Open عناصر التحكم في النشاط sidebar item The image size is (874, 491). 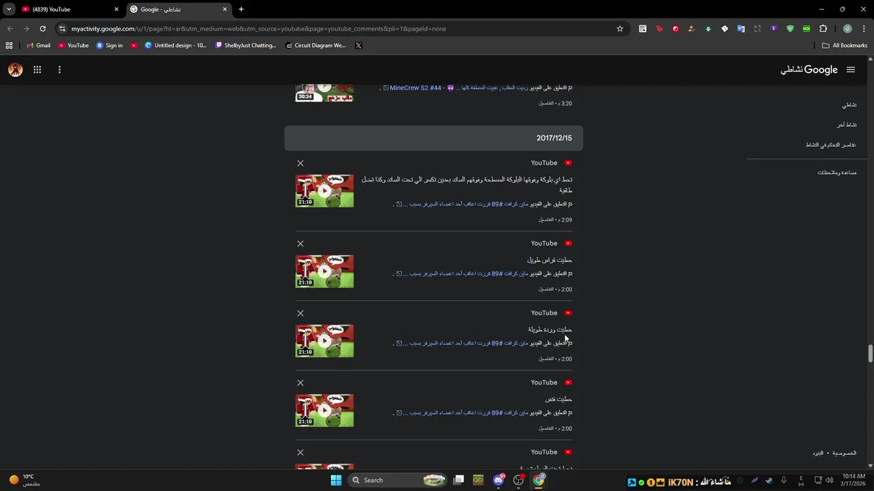(830, 145)
